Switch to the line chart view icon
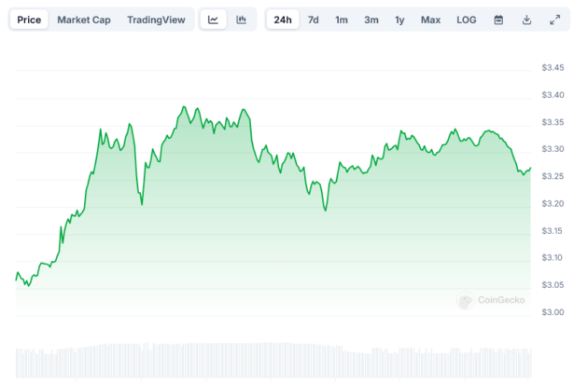This screenshot has height=382, width=574. point(214,20)
